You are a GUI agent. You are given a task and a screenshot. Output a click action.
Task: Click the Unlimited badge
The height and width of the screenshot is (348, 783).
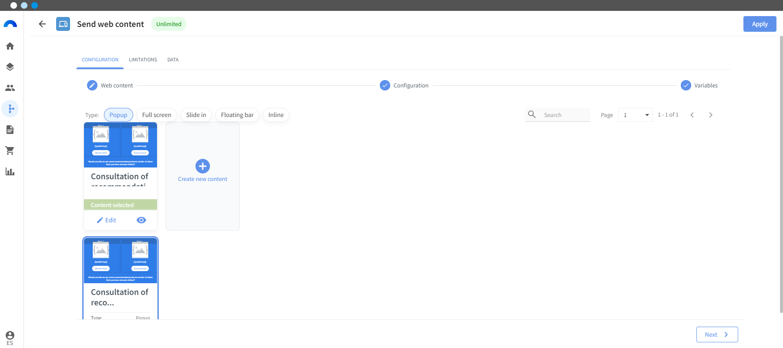[x=169, y=24]
